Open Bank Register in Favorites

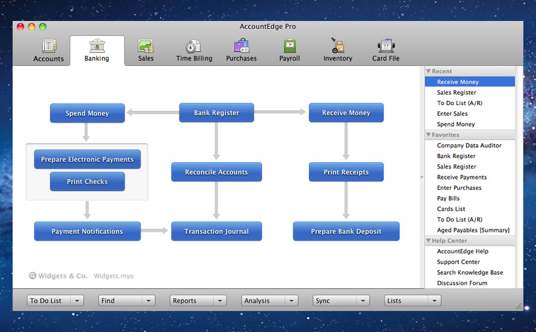click(470, 155)
